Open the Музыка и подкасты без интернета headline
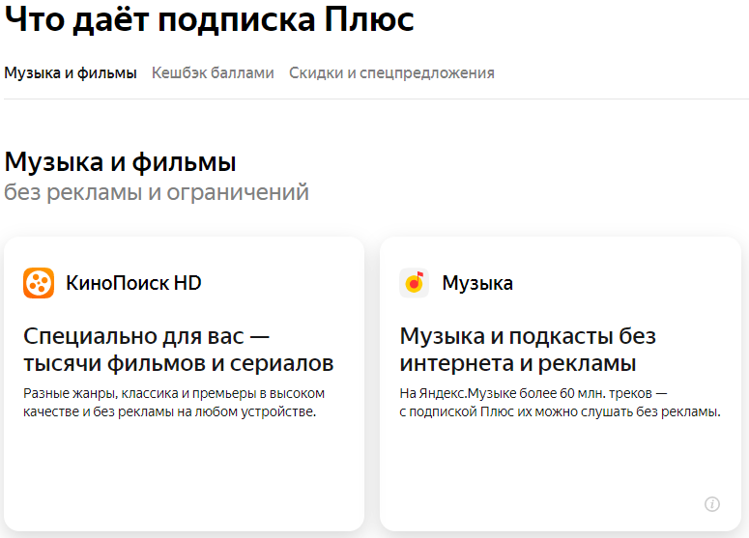 (528, 350)
